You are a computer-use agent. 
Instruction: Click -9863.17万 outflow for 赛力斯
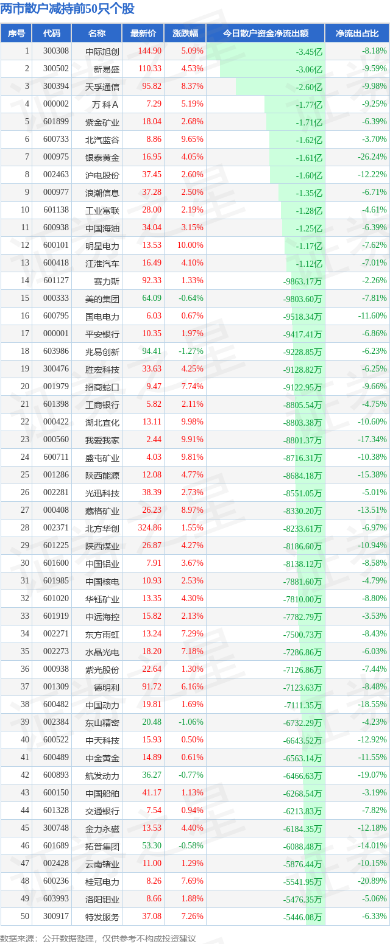[302, 281]
